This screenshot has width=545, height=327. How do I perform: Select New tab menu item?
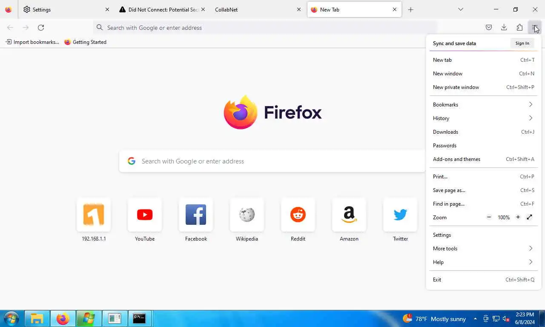click(484, 60)
